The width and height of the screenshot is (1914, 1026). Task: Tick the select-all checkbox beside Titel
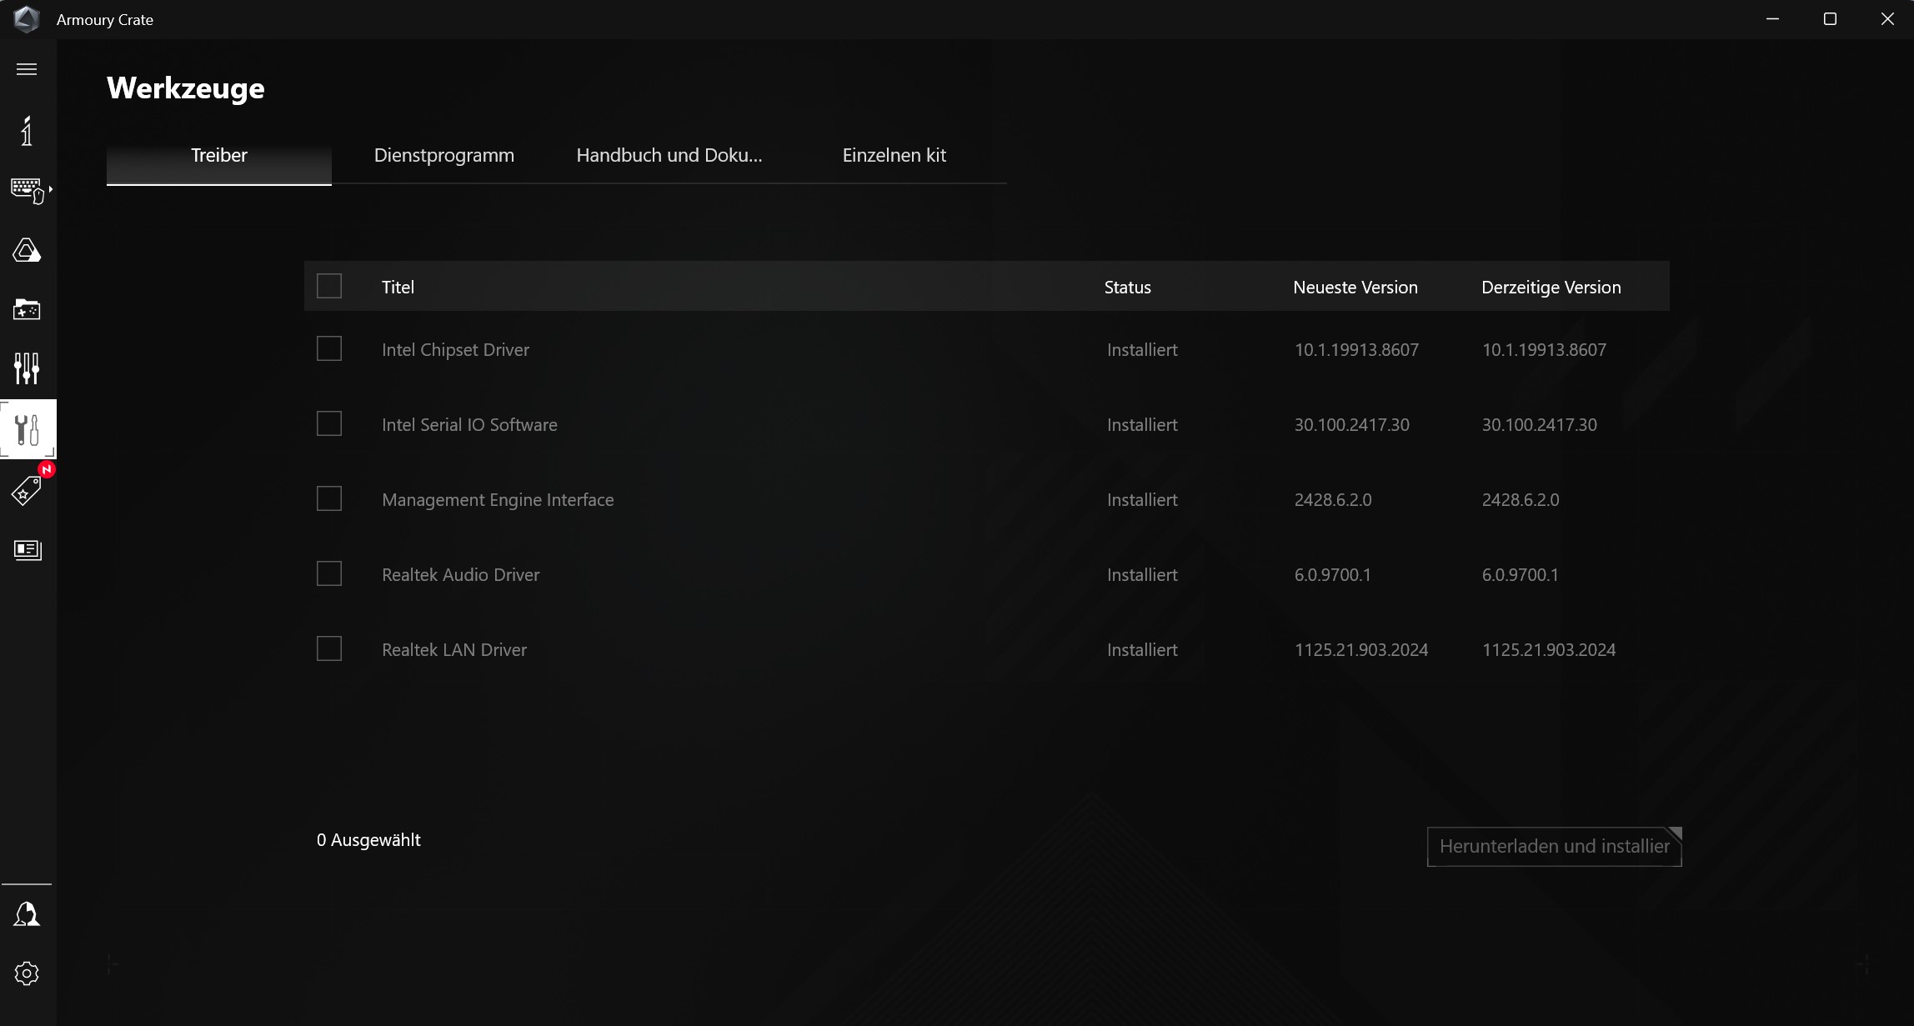coord(329,286)
